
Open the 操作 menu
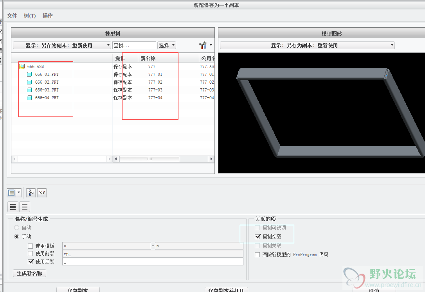point(47,16)
